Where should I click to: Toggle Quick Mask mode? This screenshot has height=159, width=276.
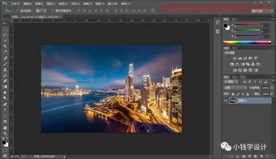tap(5, 150)
